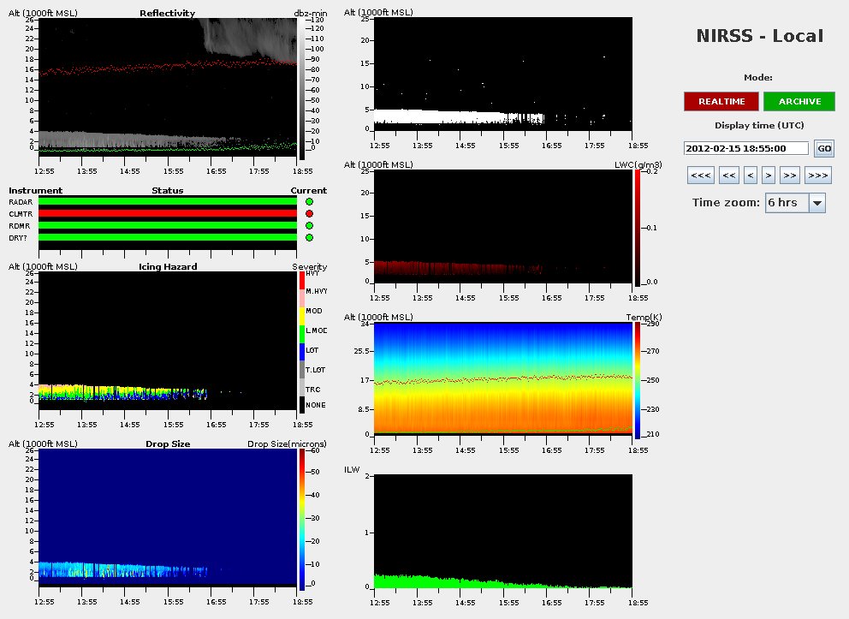This screenshot has height=619, width=849.
Task: Click the red CLMTR current status indicator
Action: (309, 213)
